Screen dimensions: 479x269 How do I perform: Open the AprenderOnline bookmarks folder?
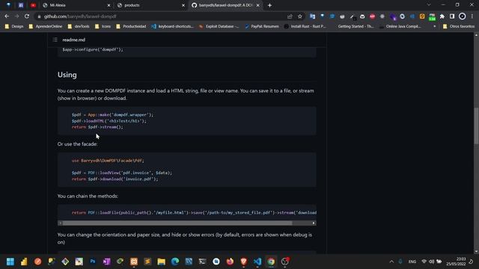pyautogui.click(x=45, y=27)
